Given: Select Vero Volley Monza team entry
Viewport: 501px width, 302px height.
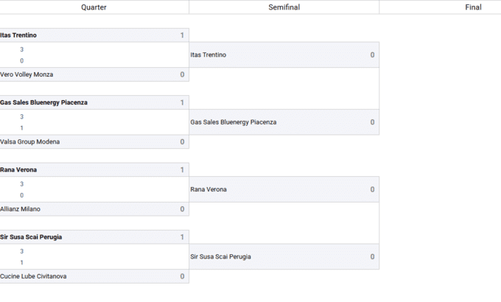Looking at the screenshot, I should click(x=27, y=74).
